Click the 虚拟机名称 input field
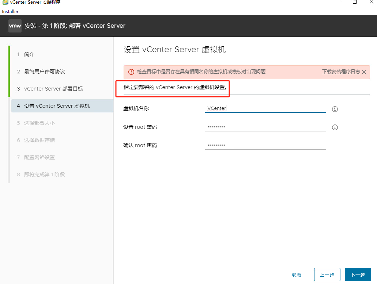377x284 pixels. pos(265,108)
